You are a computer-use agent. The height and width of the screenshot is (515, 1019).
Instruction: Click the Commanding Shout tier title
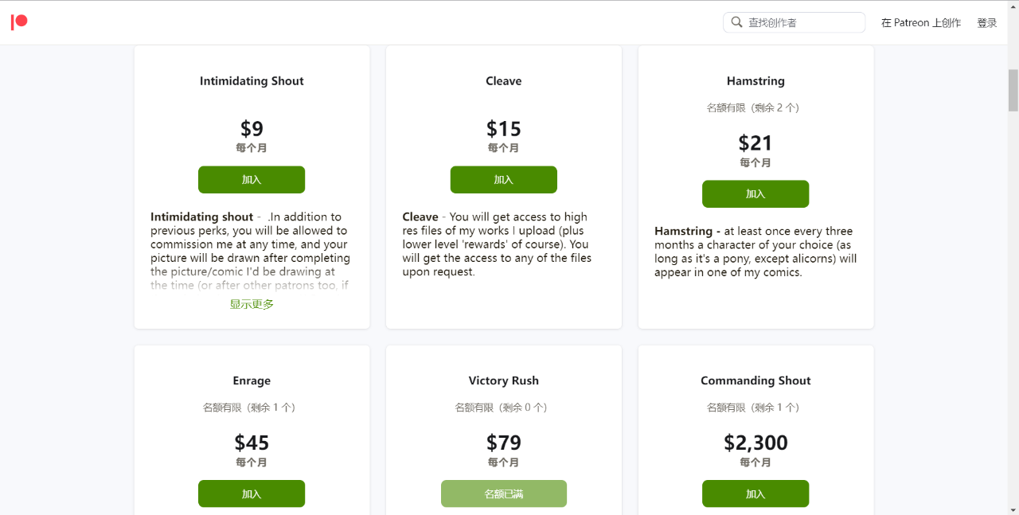(x=755, y=380)
